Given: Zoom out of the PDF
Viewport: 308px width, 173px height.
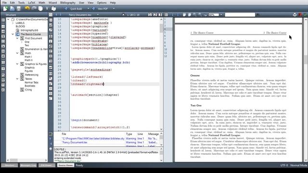Looking at the screenshot, I should pyautogui.click(x=200, y=15).
